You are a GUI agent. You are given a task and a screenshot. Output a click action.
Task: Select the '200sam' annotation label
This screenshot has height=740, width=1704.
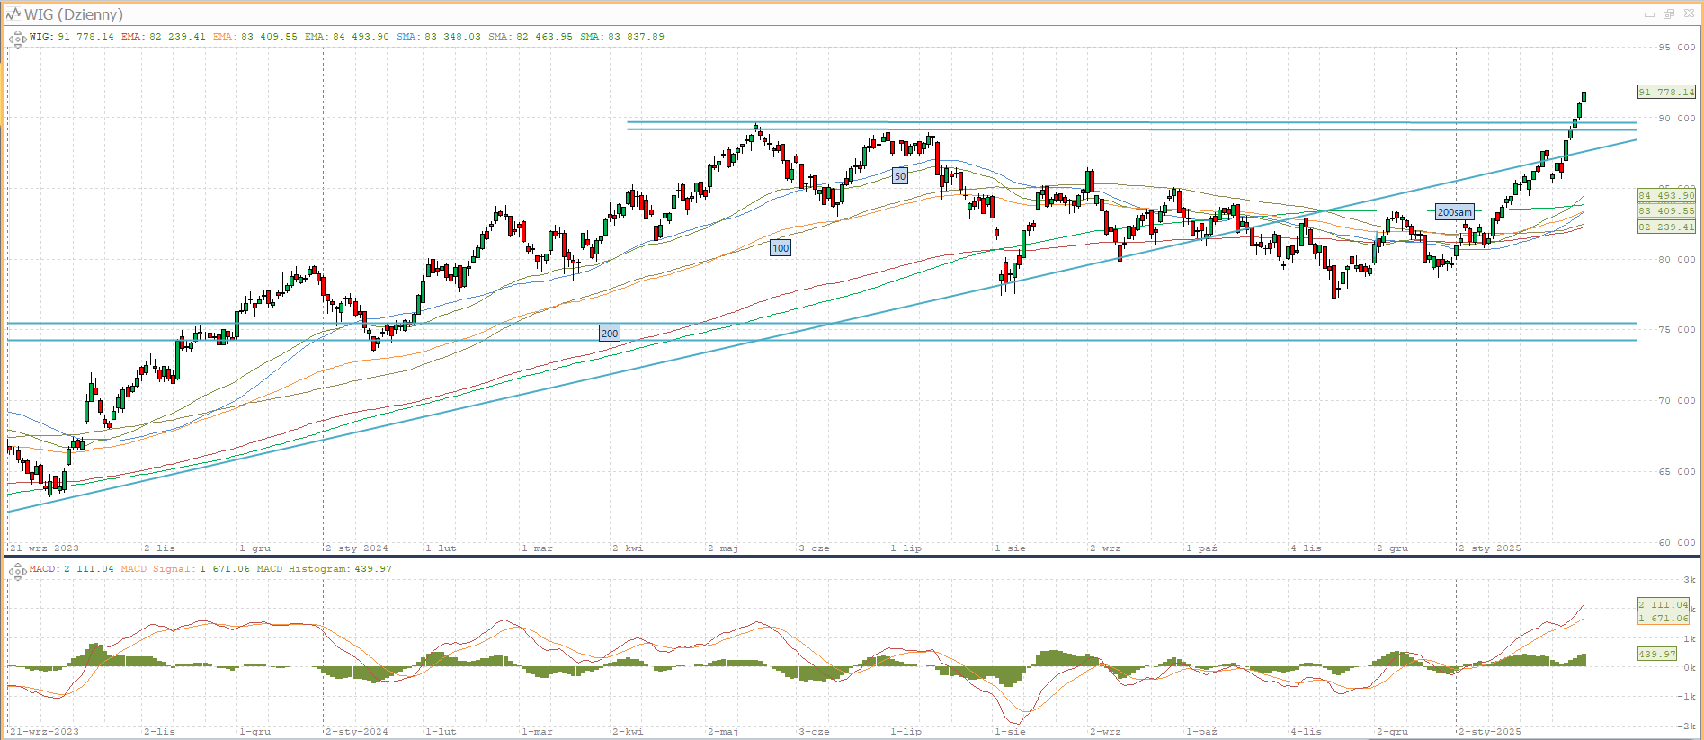coord(1454,213)
